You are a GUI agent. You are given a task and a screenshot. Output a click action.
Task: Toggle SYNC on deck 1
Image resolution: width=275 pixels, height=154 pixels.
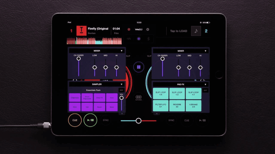click(106, 120)
